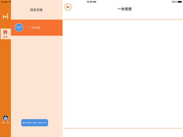This screenshot has height=137, width=183.
Task: Expand the 一米信使 row chevron
Action: [59, 27]
